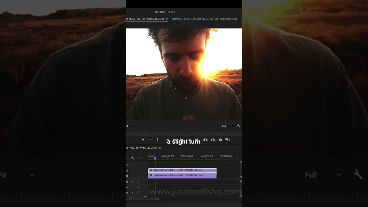Image resolution: width=368 pixels, height=207 pixels.
Task: Open program monitor wrench settings
Action: pos(239,126)
